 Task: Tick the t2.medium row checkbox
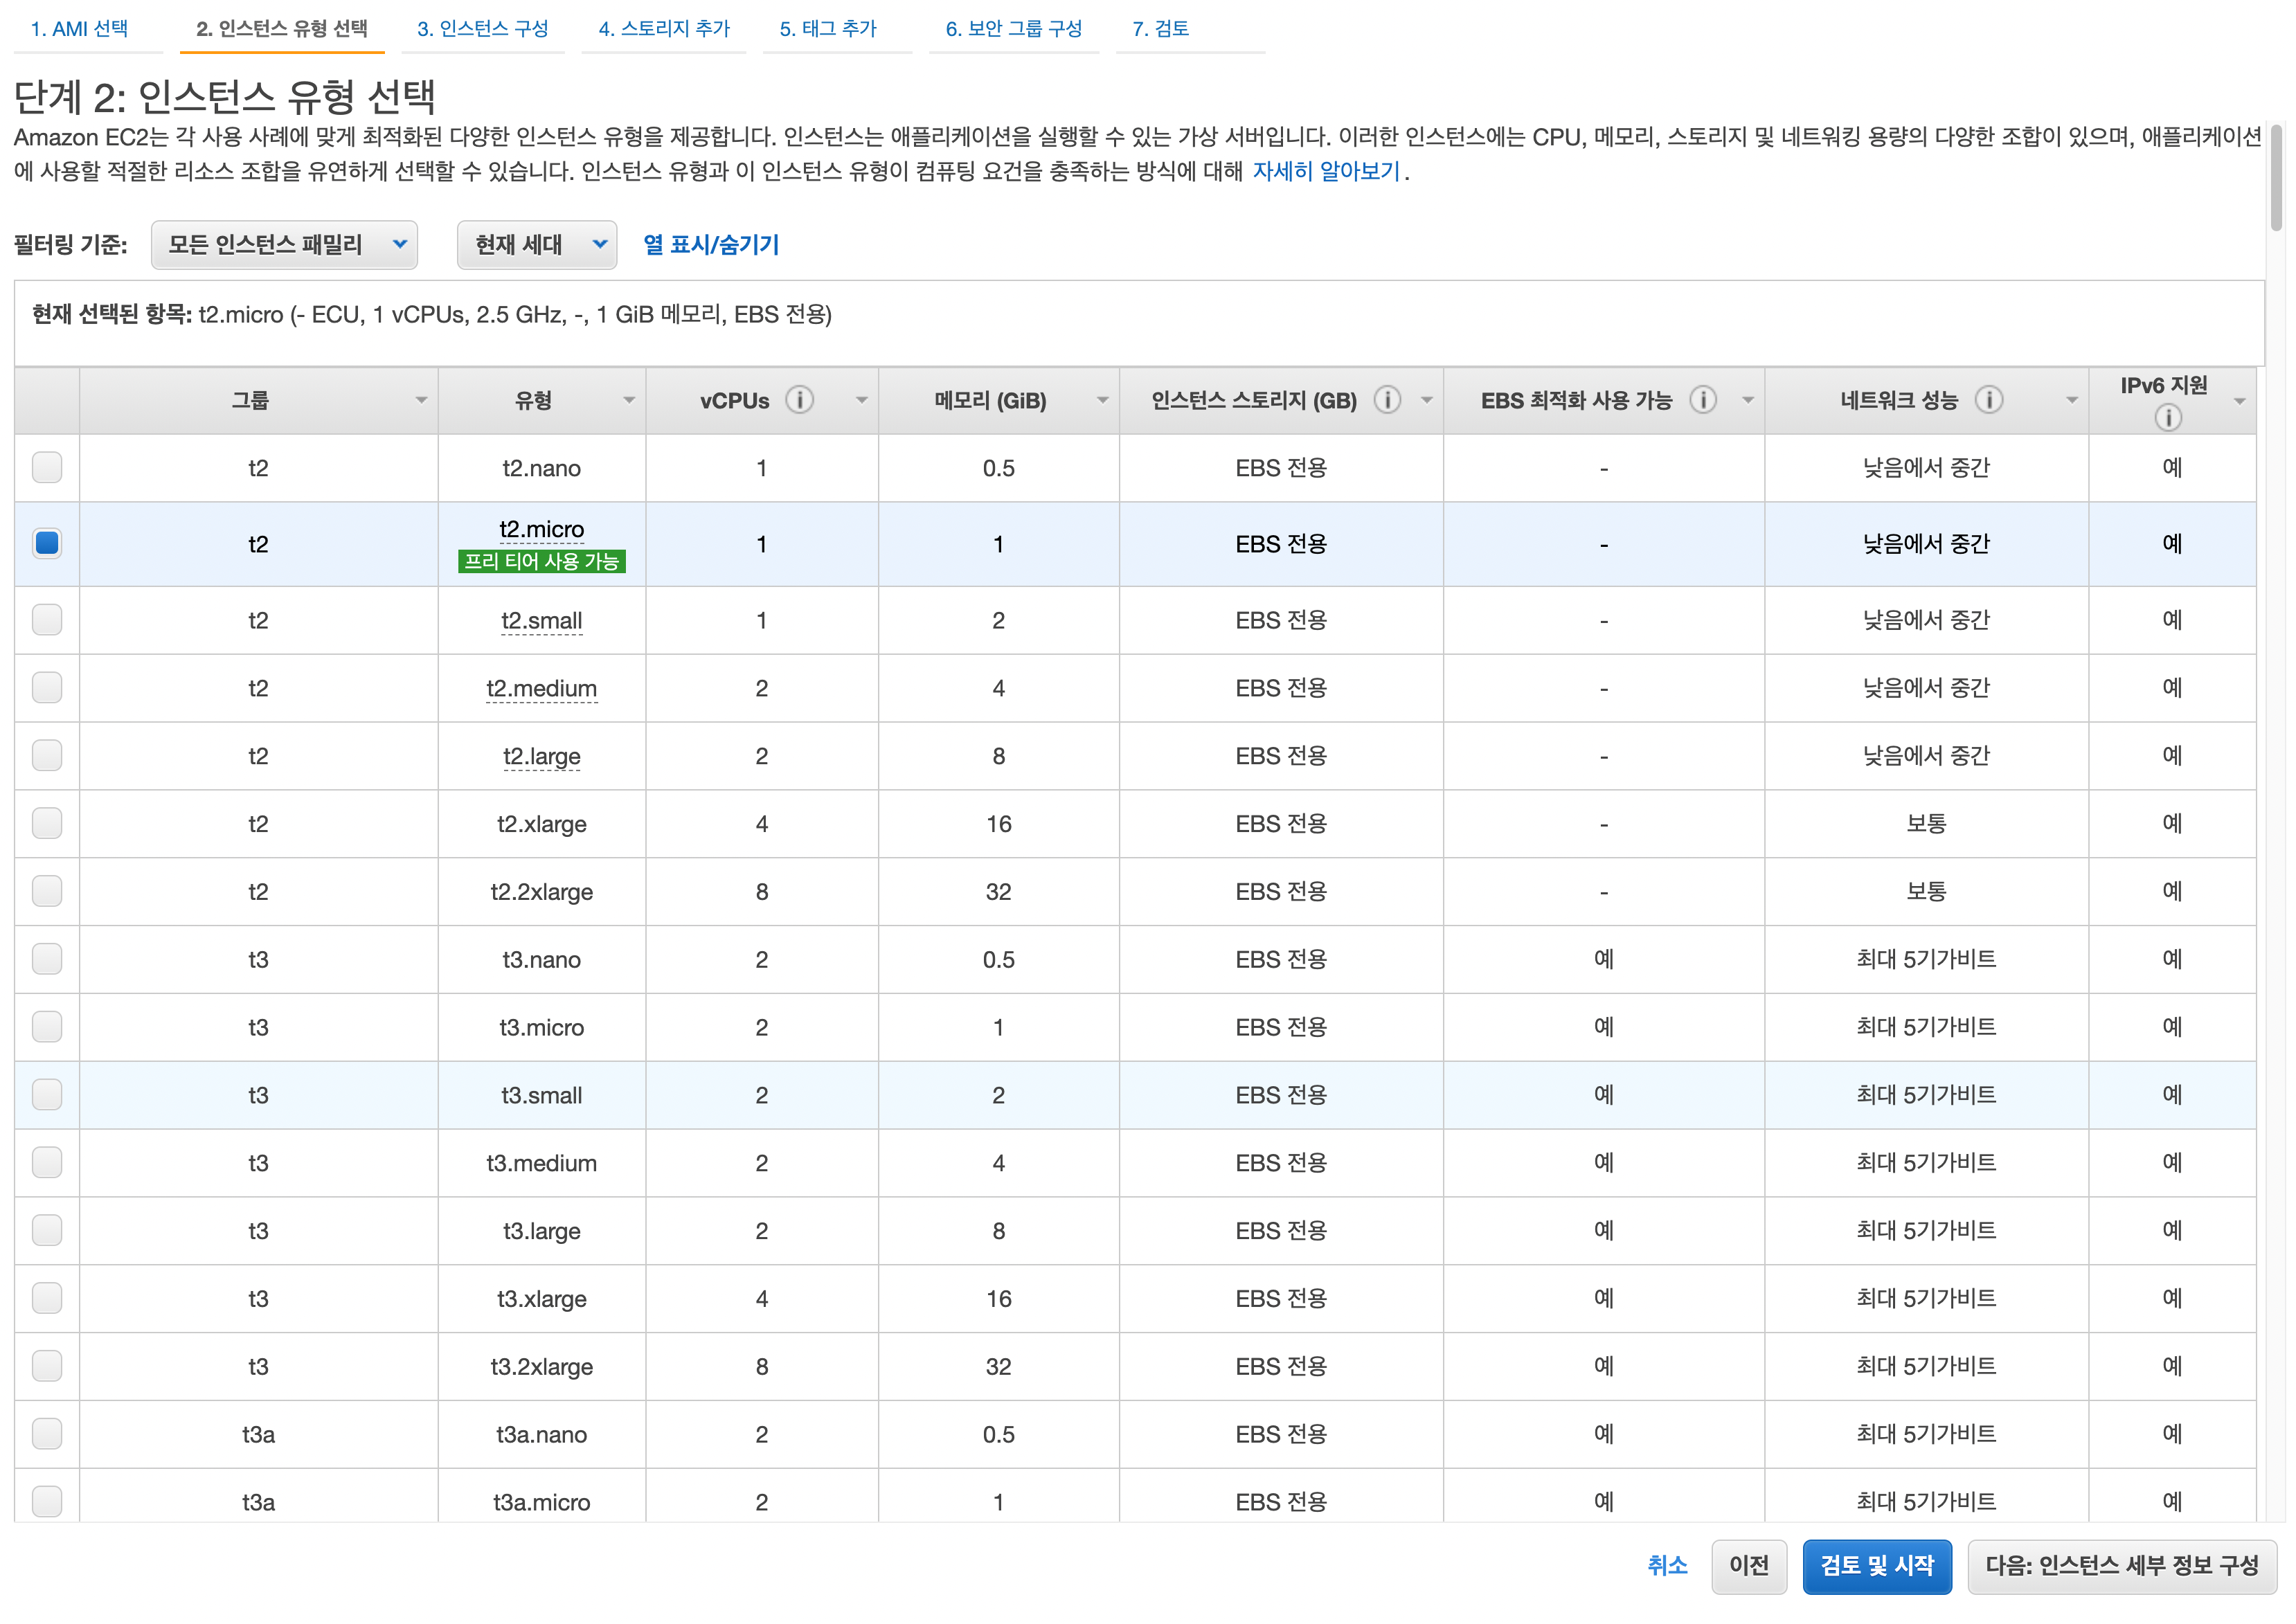coord(47,687)
